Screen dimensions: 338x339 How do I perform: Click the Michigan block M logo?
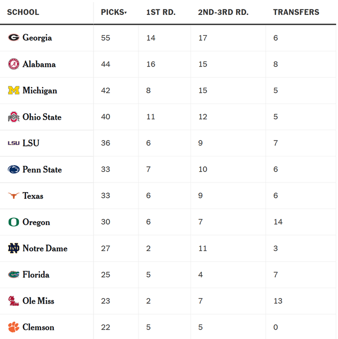click(14, 90)
